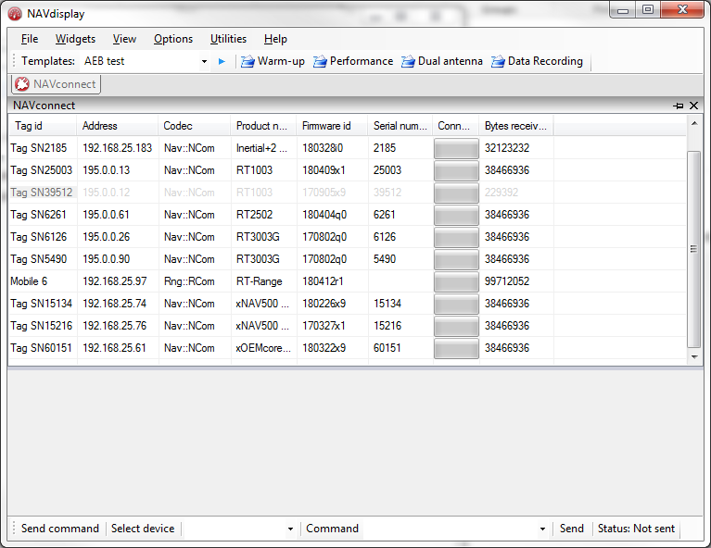
Task: Click the Rng::RCom codec cell
Action: [x=189, y=281]
